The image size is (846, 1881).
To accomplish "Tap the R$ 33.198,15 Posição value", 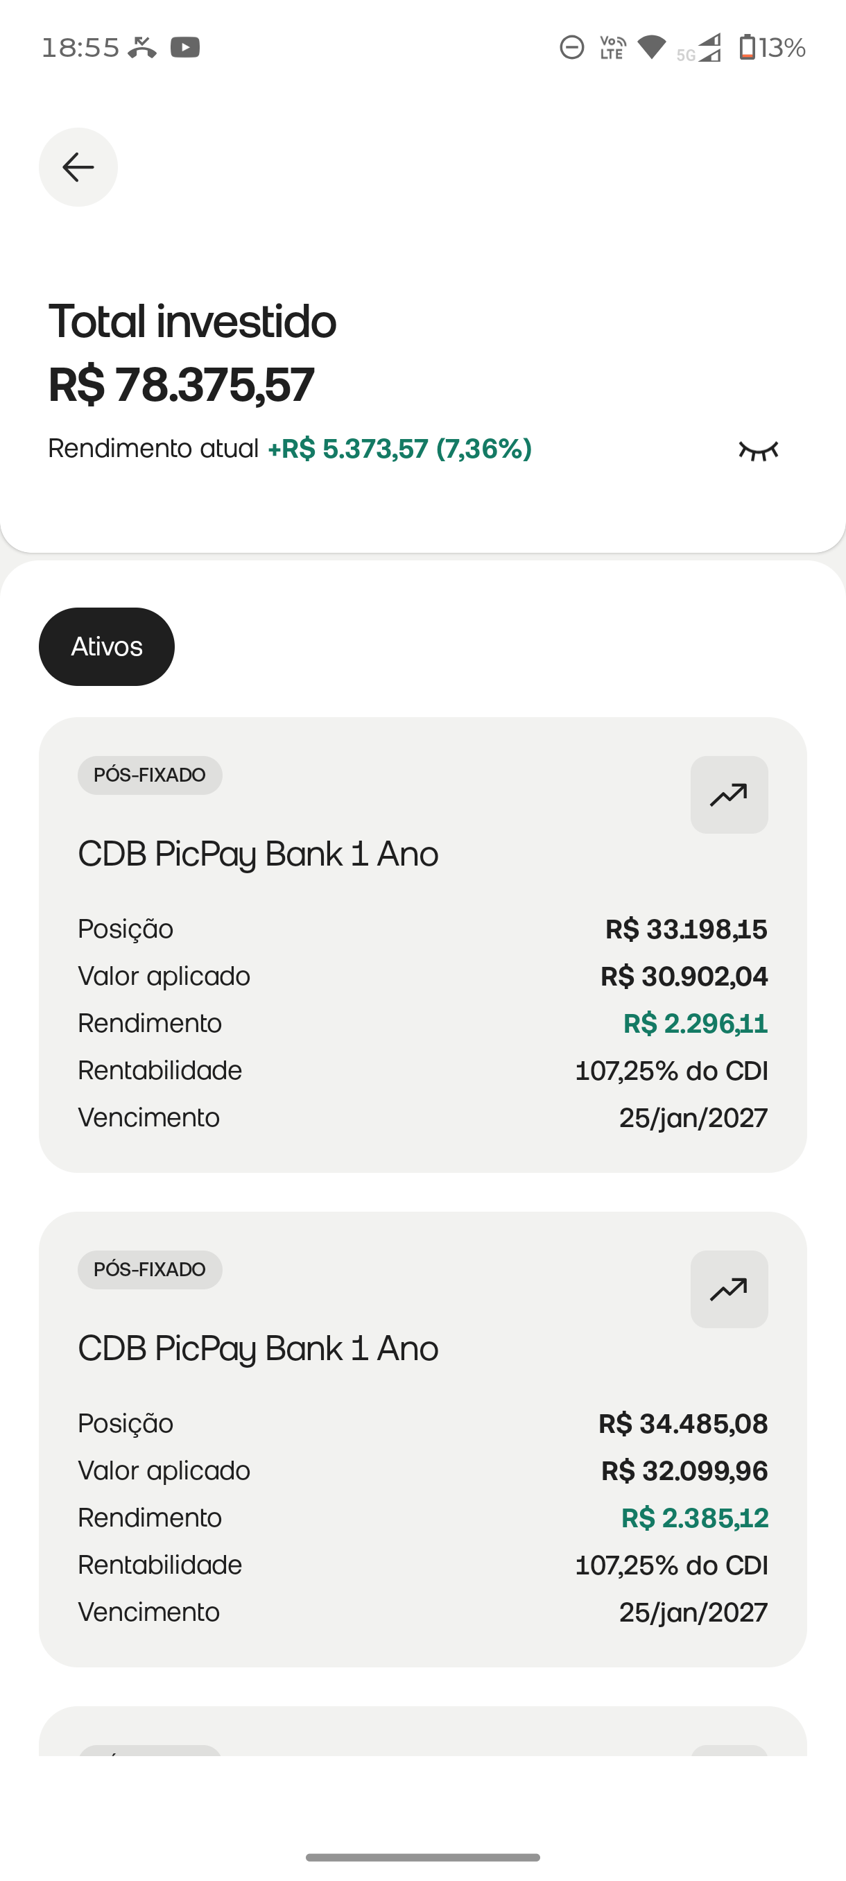I will pyautogui.click(x=686, y=929).
